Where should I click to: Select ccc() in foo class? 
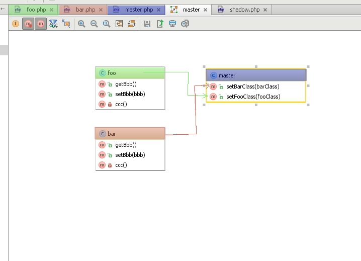[x=130, y=104]
